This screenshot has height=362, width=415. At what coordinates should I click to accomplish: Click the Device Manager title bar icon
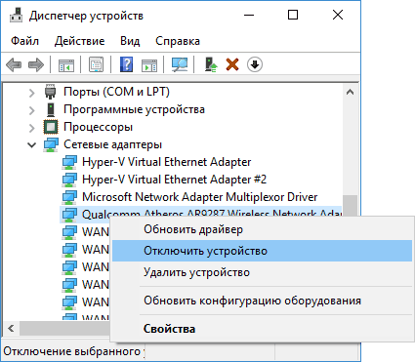coord(16,15)
